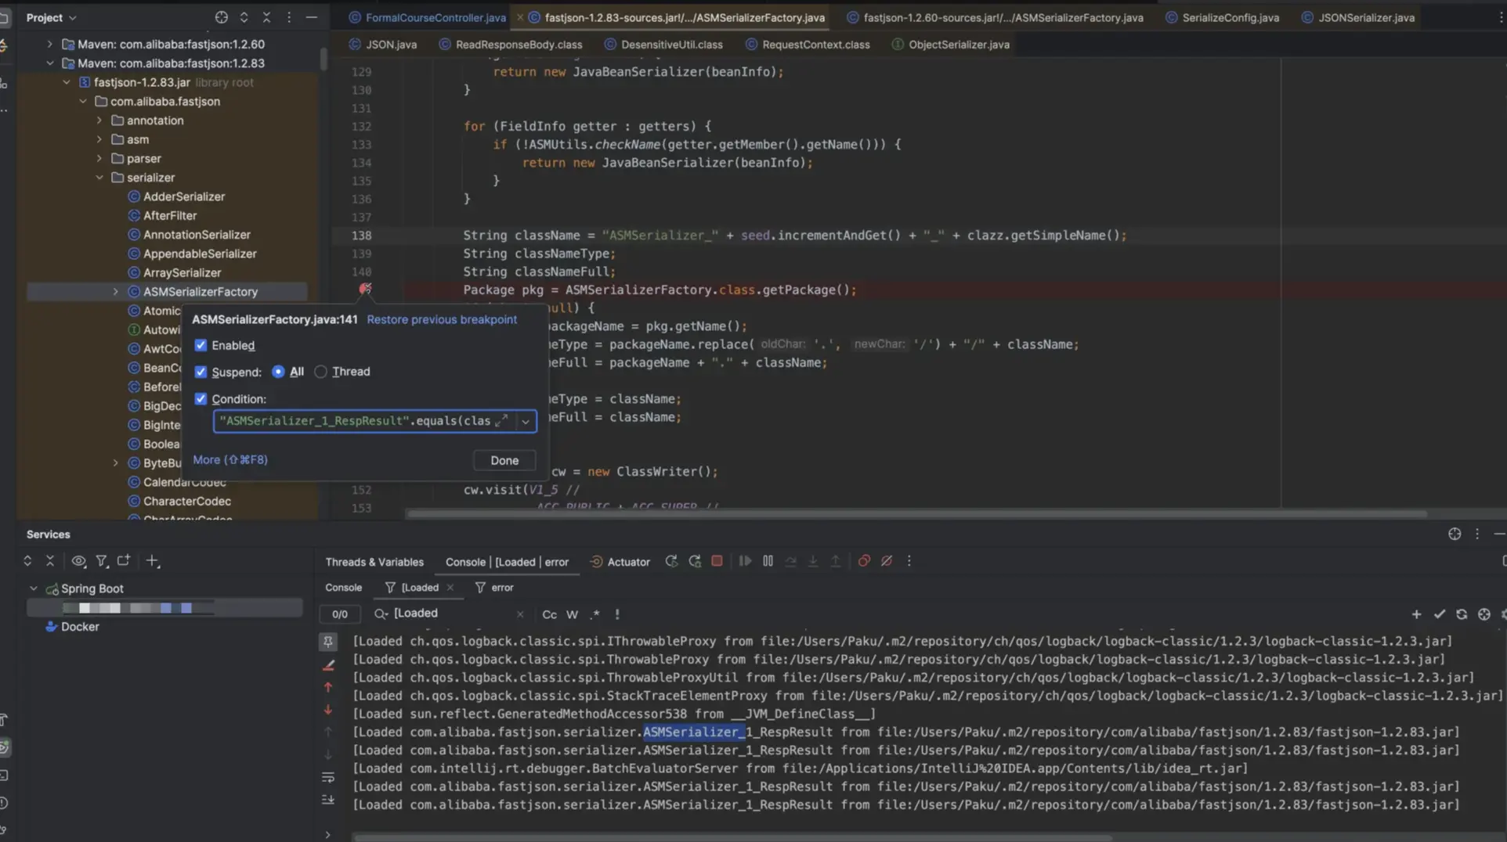Switch to Actuator tab in debug panel
The height and width of the screenshot is (842, 1507).
620,562
